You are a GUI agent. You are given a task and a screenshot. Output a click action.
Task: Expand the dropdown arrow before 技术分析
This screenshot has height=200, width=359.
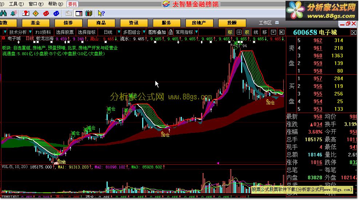pos(5,32)
